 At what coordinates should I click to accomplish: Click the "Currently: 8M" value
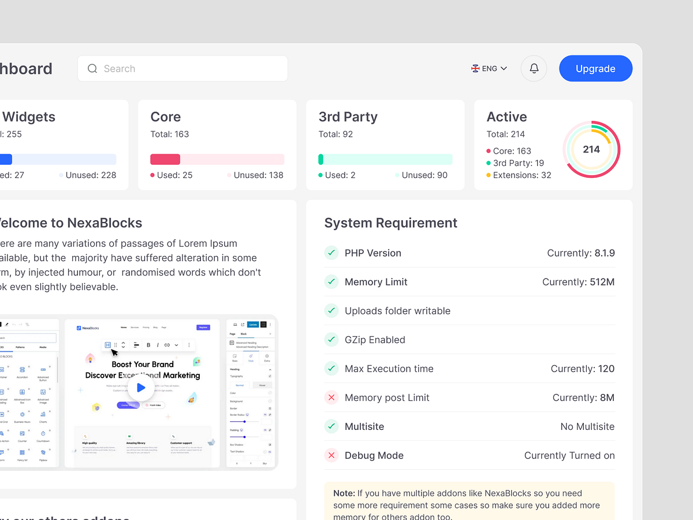584,398
